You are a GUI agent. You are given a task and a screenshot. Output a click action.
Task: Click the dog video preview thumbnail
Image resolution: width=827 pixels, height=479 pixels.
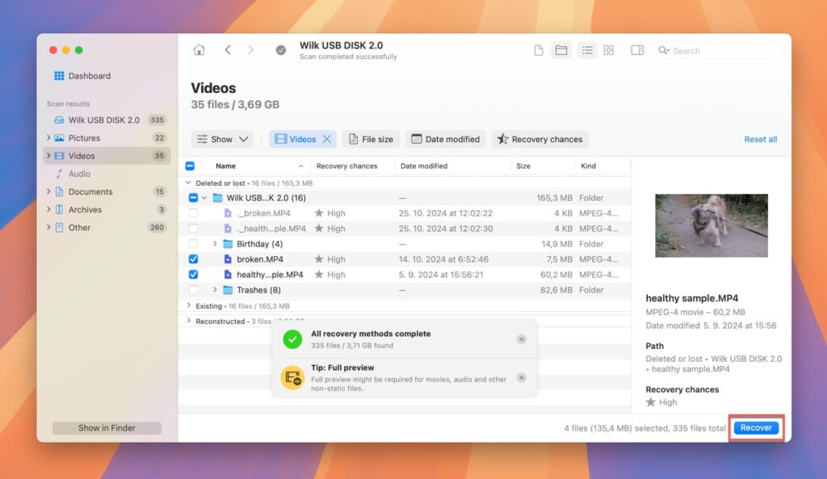coord(711,225)
